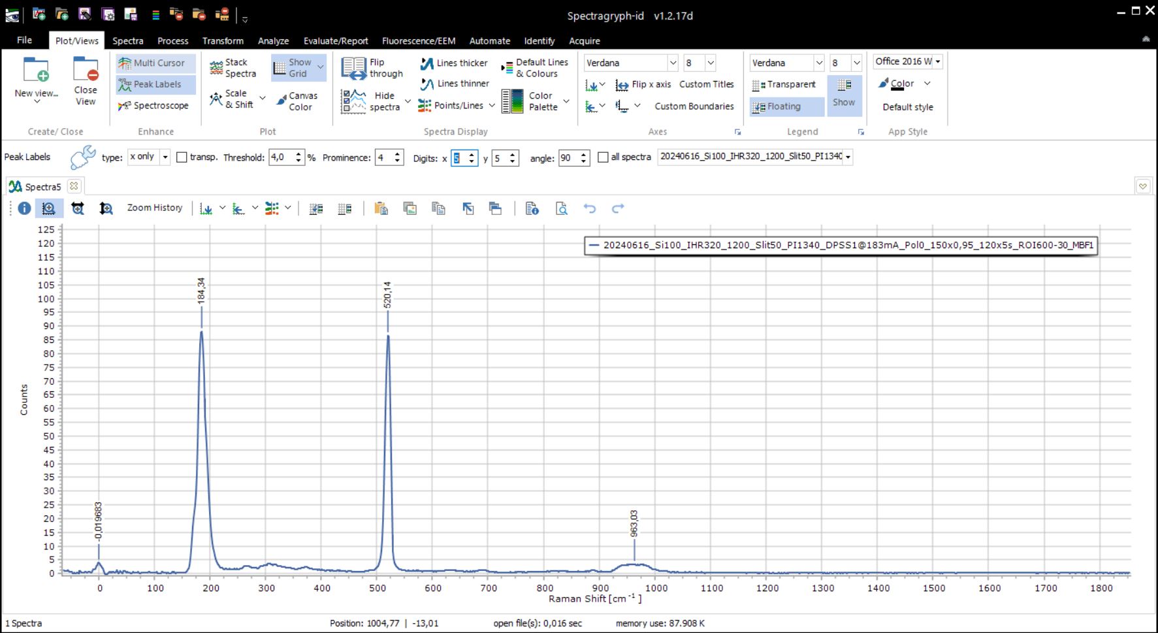
Task: Click the zoom mode magnifier icon
Action: (48, 208)
